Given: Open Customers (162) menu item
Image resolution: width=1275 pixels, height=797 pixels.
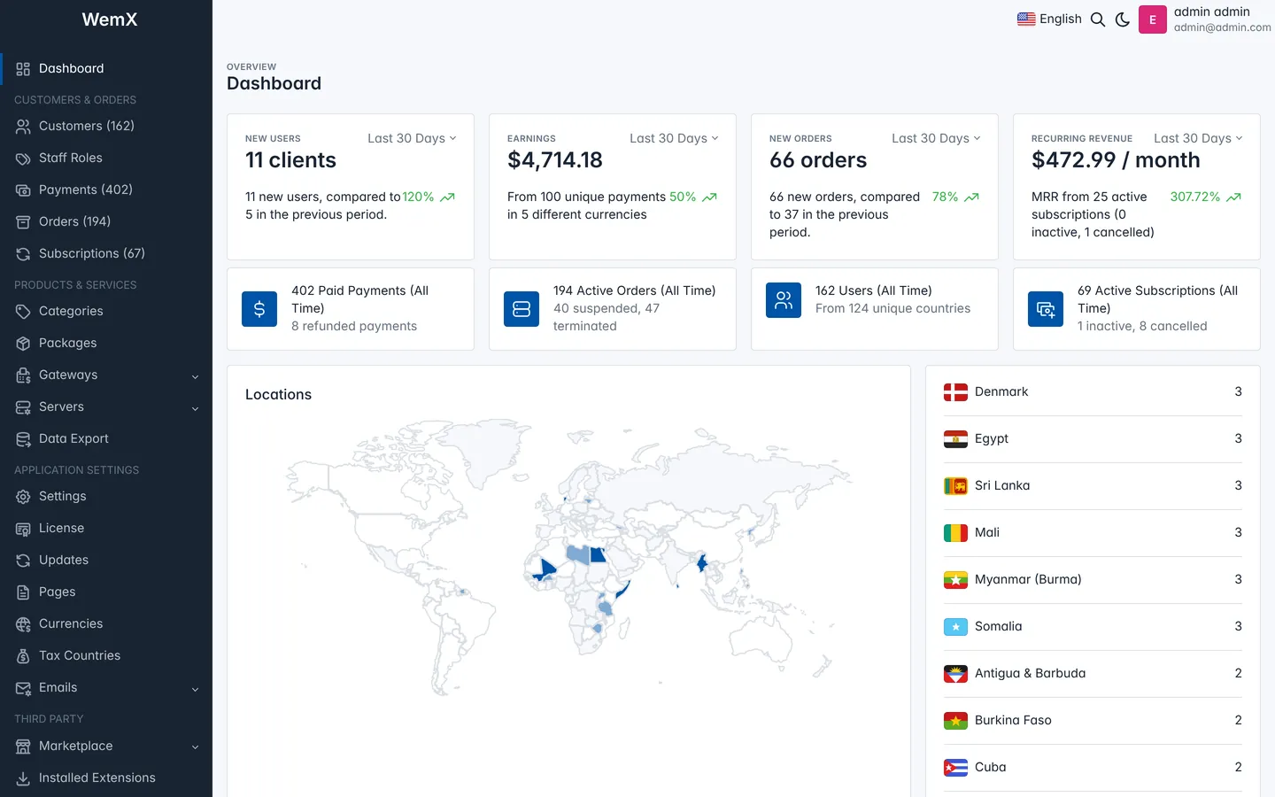Looking at the screenshot, I should click(106, 127).
